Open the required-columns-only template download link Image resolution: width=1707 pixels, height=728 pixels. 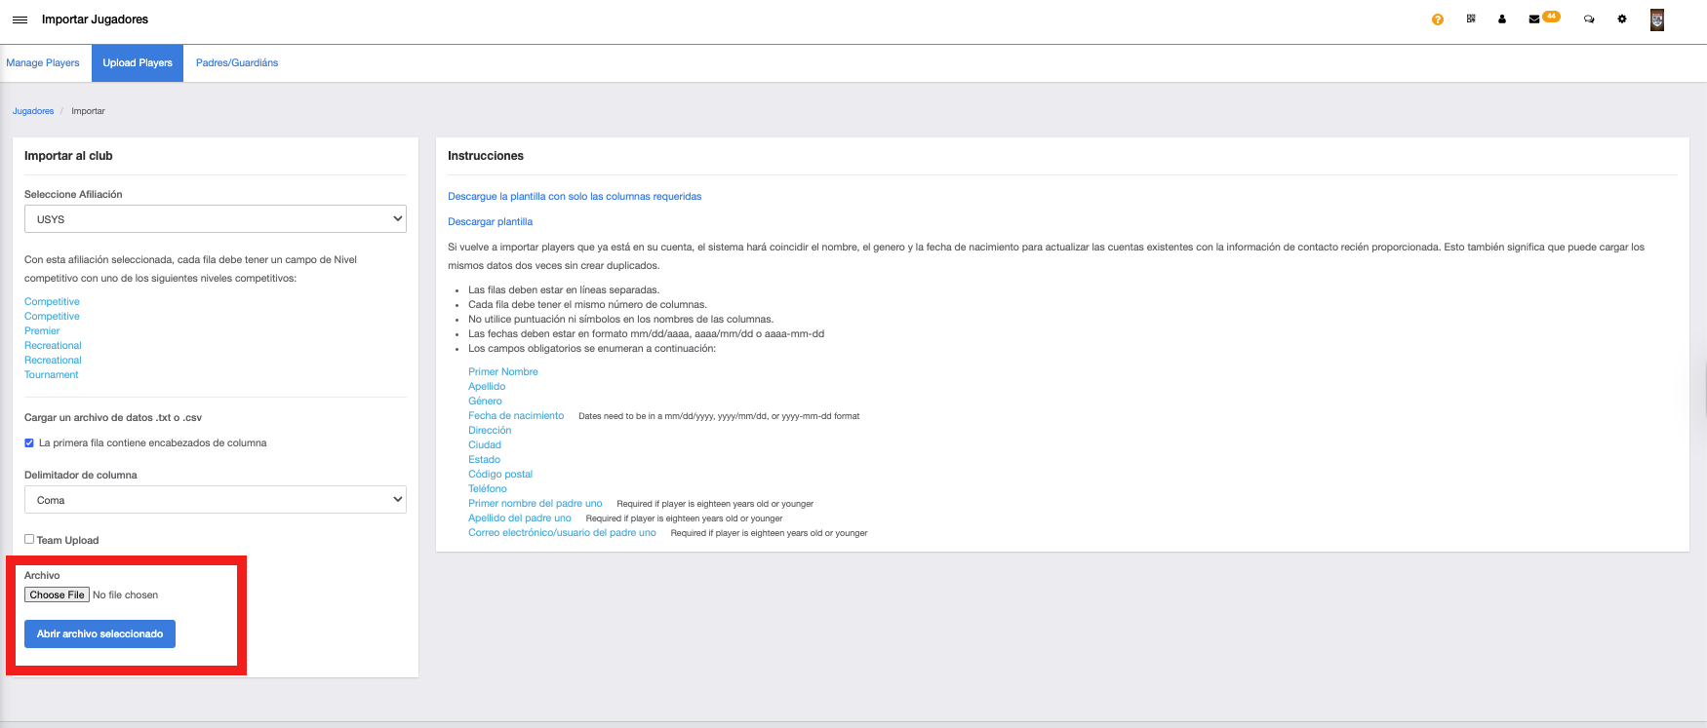pos(575,197)
